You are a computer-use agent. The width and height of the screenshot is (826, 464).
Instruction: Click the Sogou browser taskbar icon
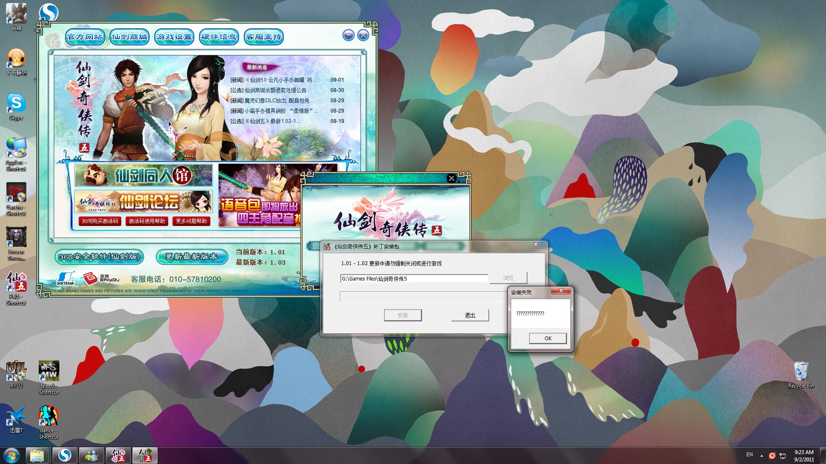coord(65,455)
